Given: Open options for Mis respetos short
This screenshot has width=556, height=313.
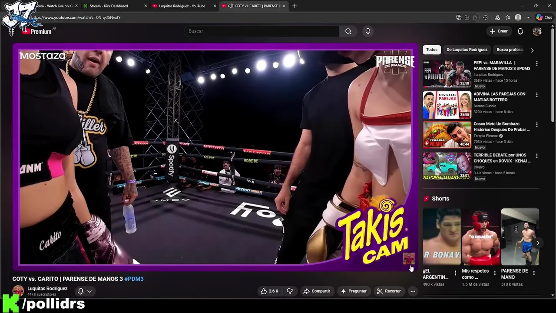Looking at the screenshot, I should point(494,273).
